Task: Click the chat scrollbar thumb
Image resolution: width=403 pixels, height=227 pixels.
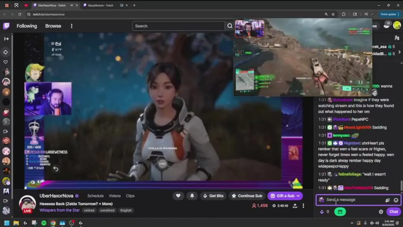Action: 401,186
